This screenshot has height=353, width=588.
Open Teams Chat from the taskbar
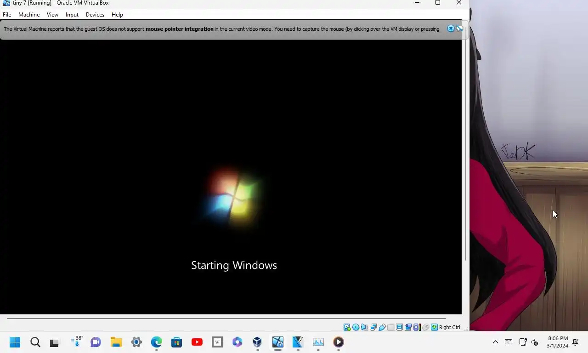coord(96,342)
